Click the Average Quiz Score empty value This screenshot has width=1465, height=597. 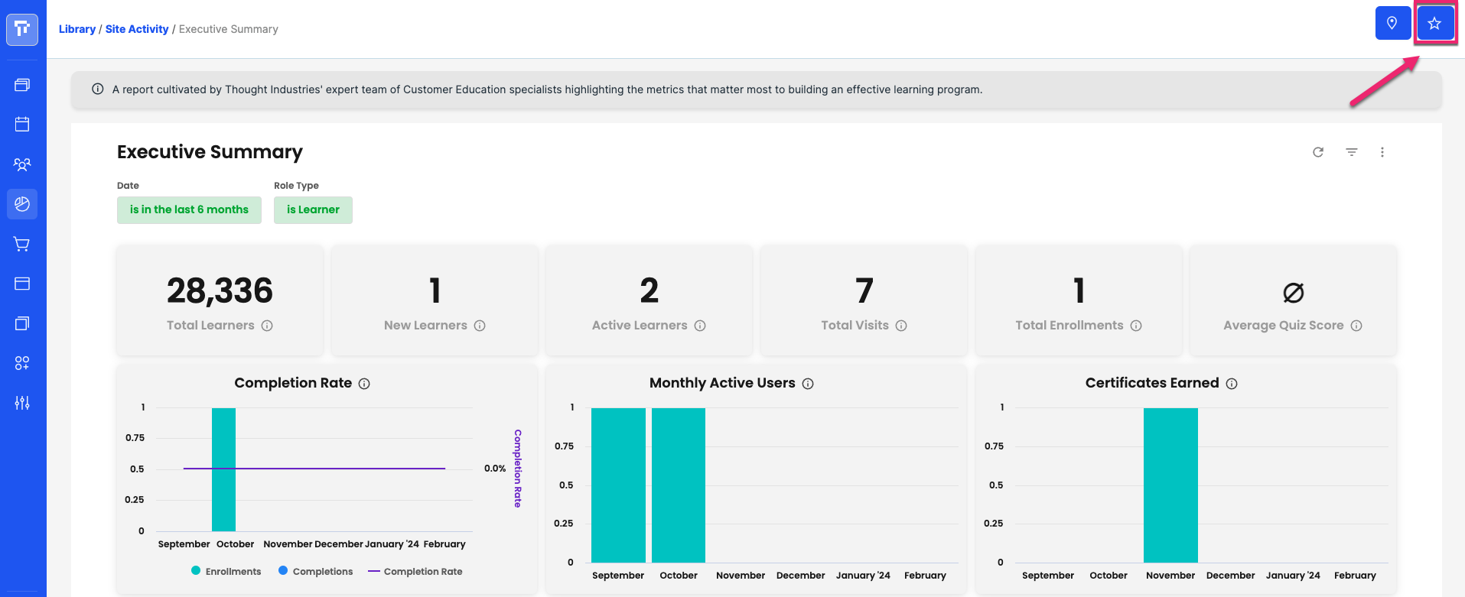click(x=1294, y=292)
